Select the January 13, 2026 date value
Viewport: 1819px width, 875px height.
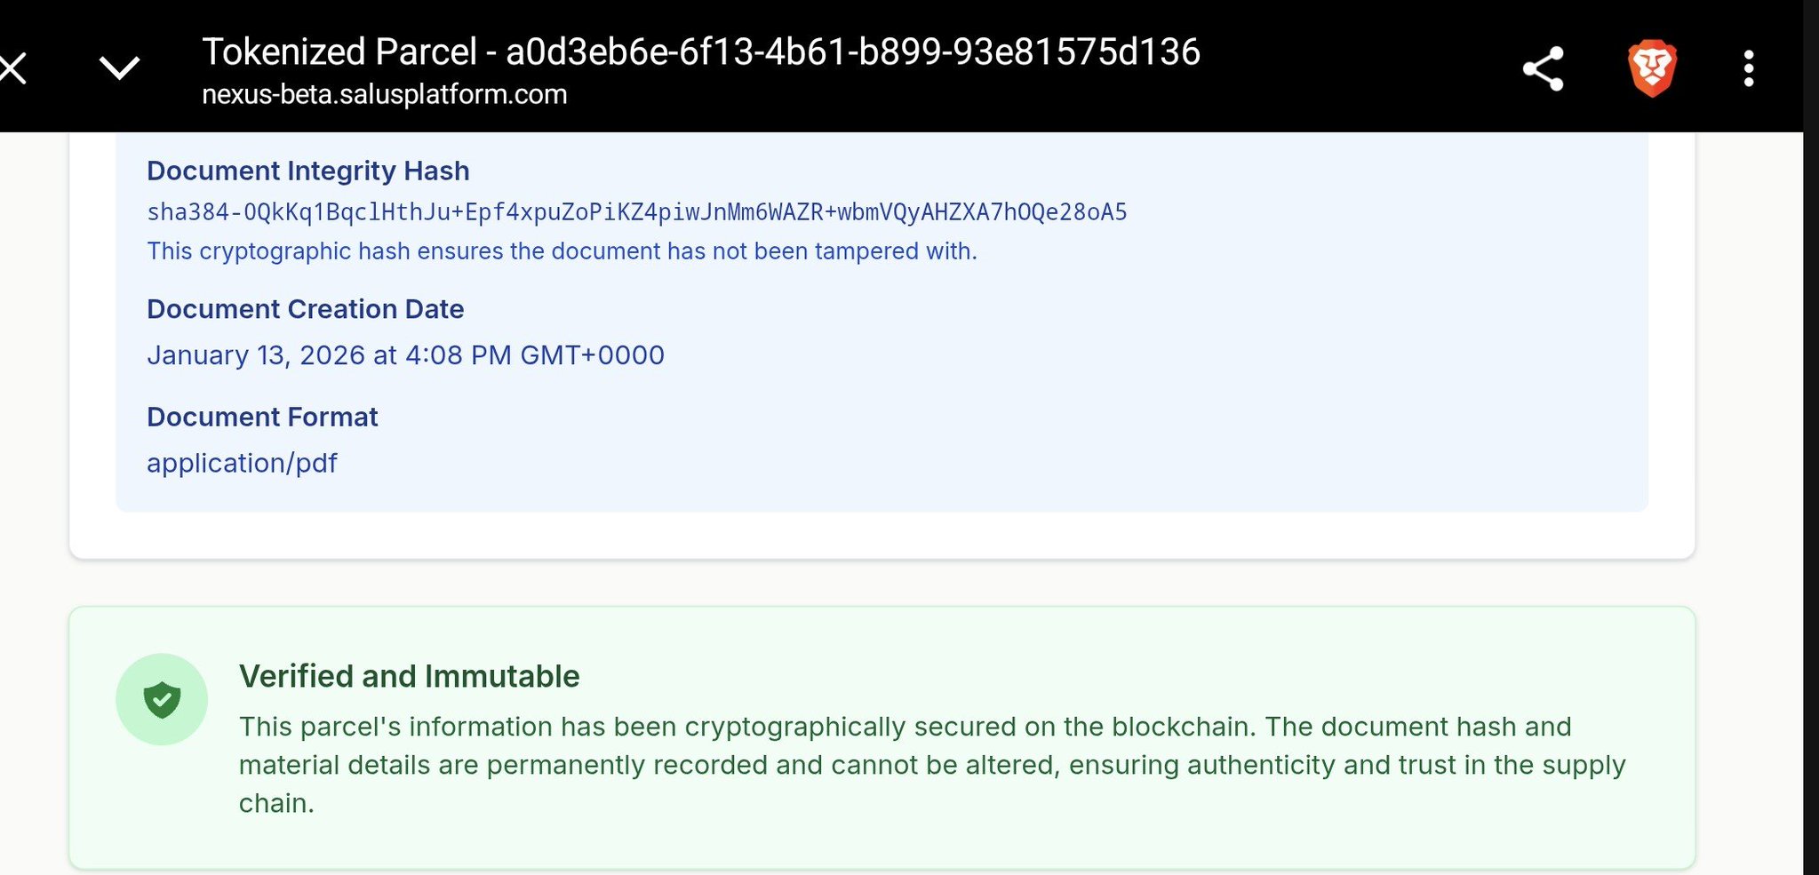point(405,355)
